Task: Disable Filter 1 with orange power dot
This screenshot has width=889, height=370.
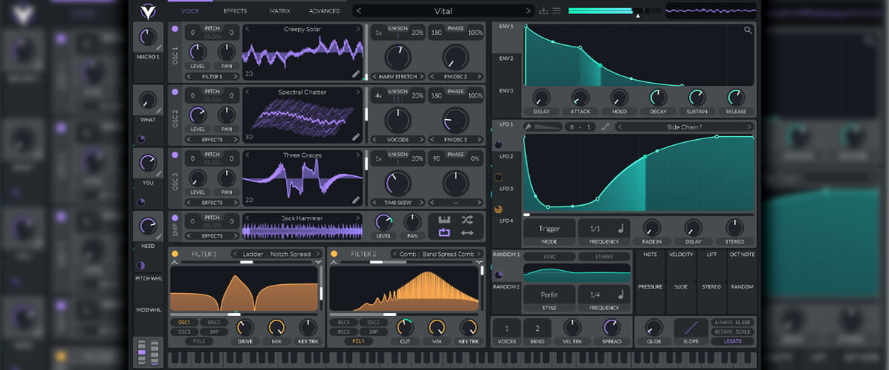Action: pyautogui.click(x=175, y=254)
